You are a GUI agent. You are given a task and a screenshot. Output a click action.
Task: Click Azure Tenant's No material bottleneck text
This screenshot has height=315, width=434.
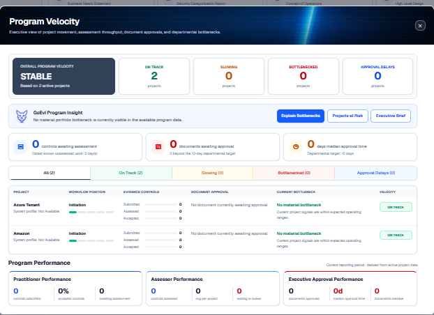coord(299,205)
